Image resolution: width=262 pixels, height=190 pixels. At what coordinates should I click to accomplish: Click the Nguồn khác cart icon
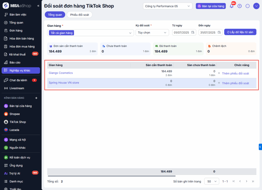coord(6,148)
